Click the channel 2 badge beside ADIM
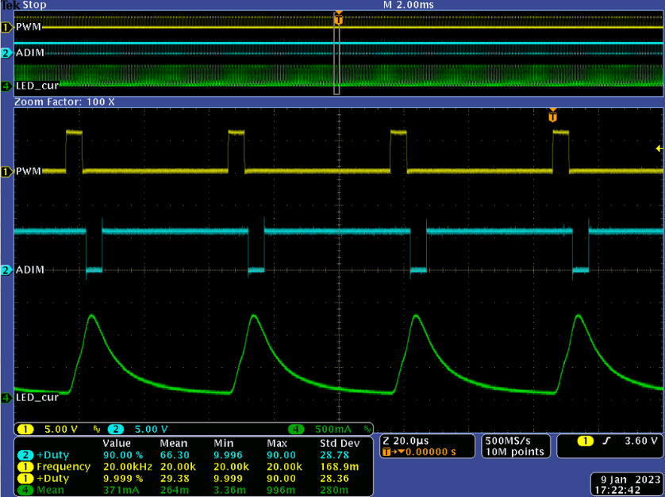 tap(6, 53)
